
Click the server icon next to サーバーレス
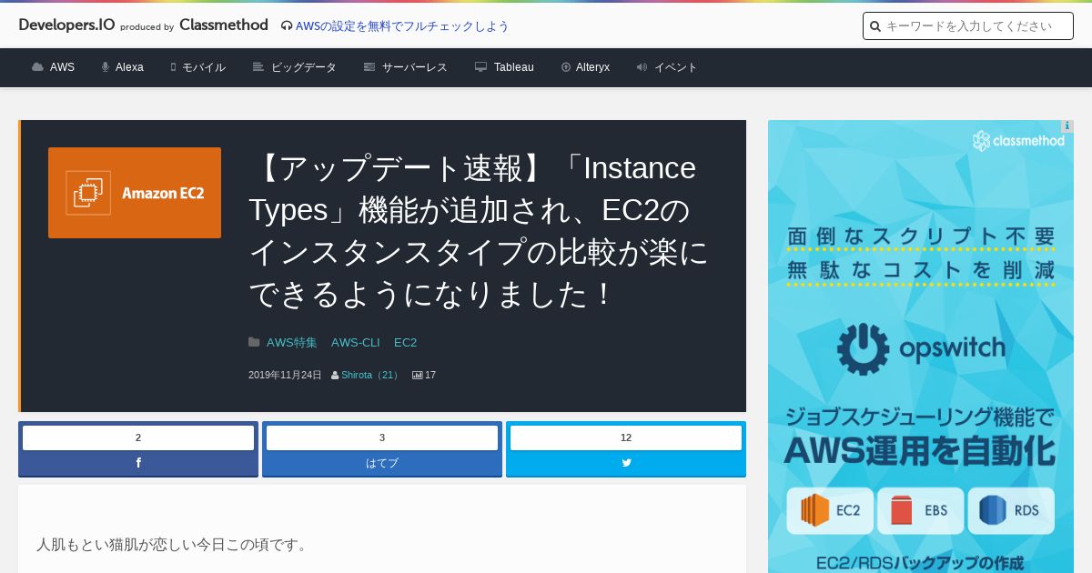pos(369,67)
